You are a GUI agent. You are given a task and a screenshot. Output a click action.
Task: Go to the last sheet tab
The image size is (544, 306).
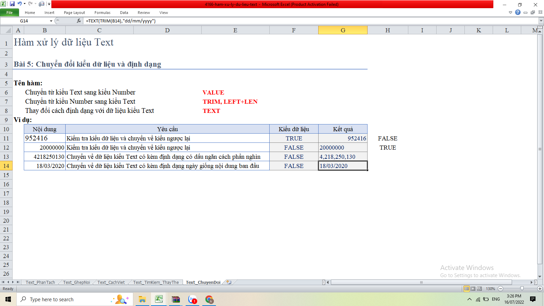pyautogui.click(x=18, y=282)
